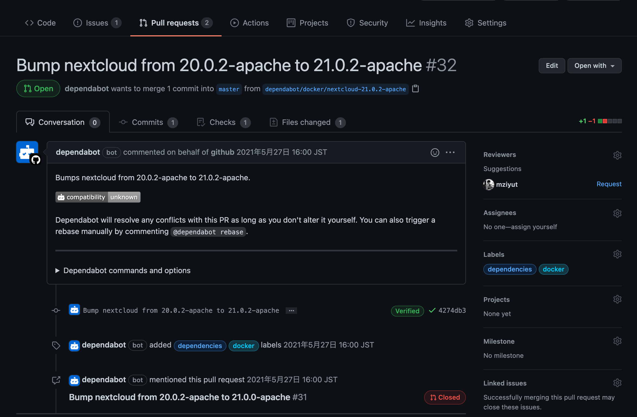
Task: Open the Actions tab
Action: pos(249,23)
